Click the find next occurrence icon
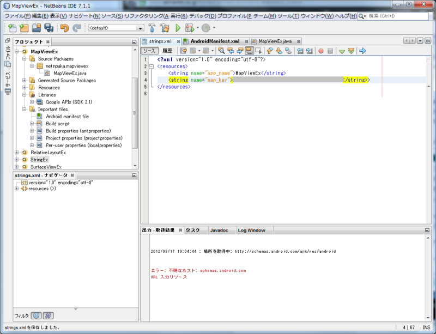This screenshot has height=334, width=436. tap(240, 51)
